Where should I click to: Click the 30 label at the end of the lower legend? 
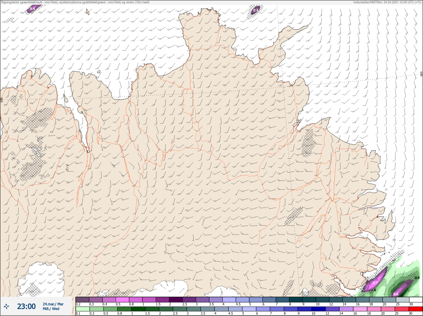click(410, 313)
